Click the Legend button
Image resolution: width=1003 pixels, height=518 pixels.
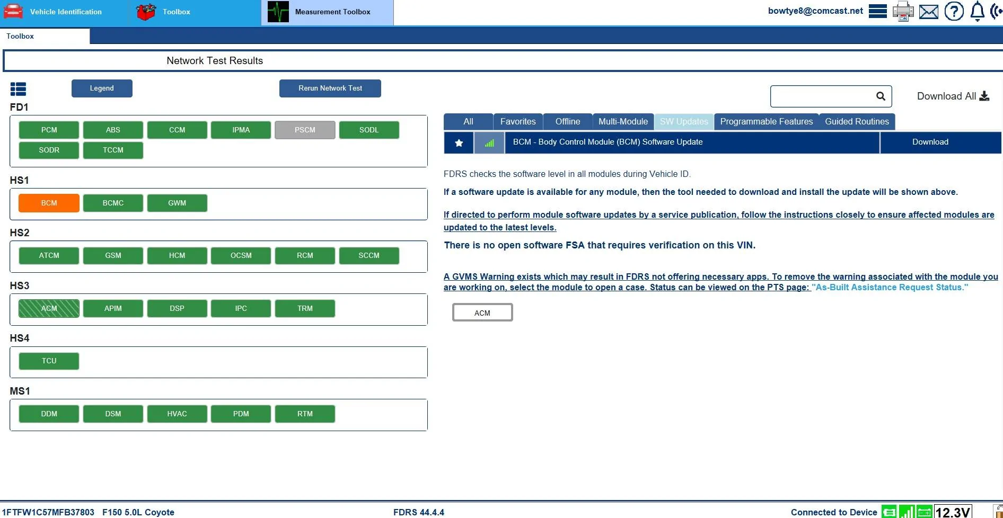102,88
